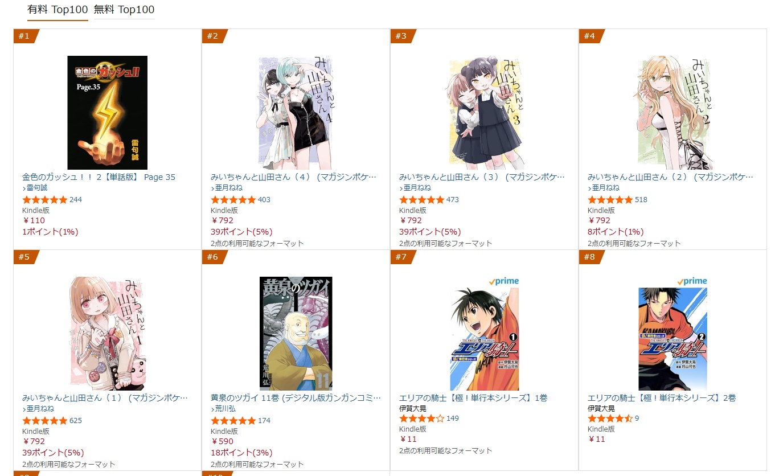The height and width of the screenshot is (476, 775).
Task: Open title link 金色のガッシュ!! 2【単話版】 Page 35
Action: pos(99,177)
